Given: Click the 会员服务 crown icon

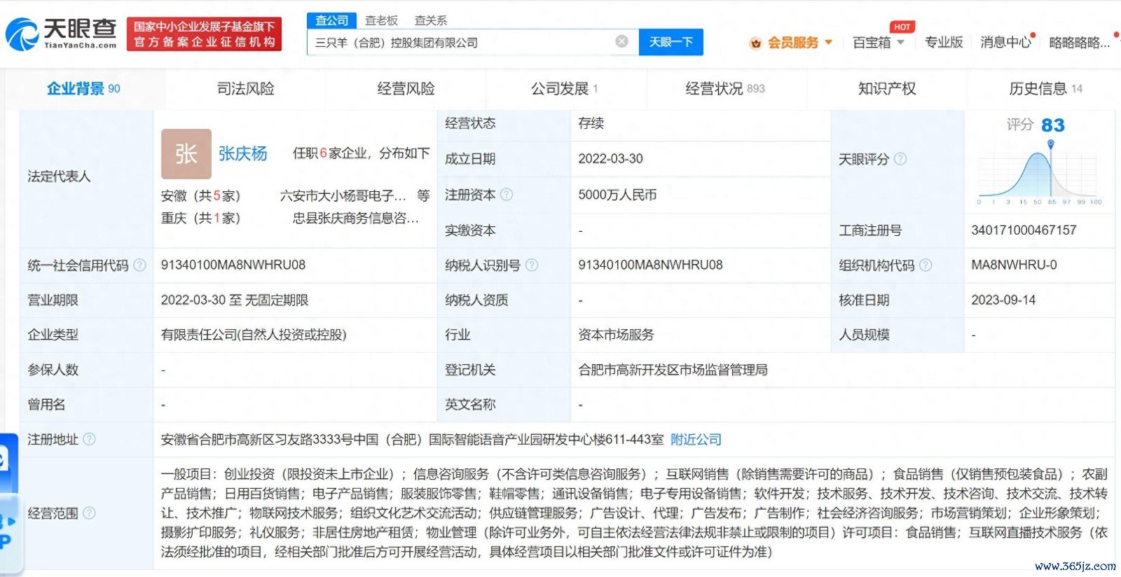Looking at the screenshot, I should [755, 43].
